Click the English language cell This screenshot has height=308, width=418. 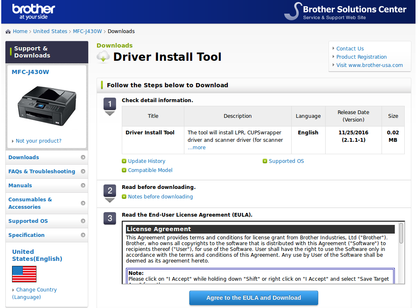[308, 140]
